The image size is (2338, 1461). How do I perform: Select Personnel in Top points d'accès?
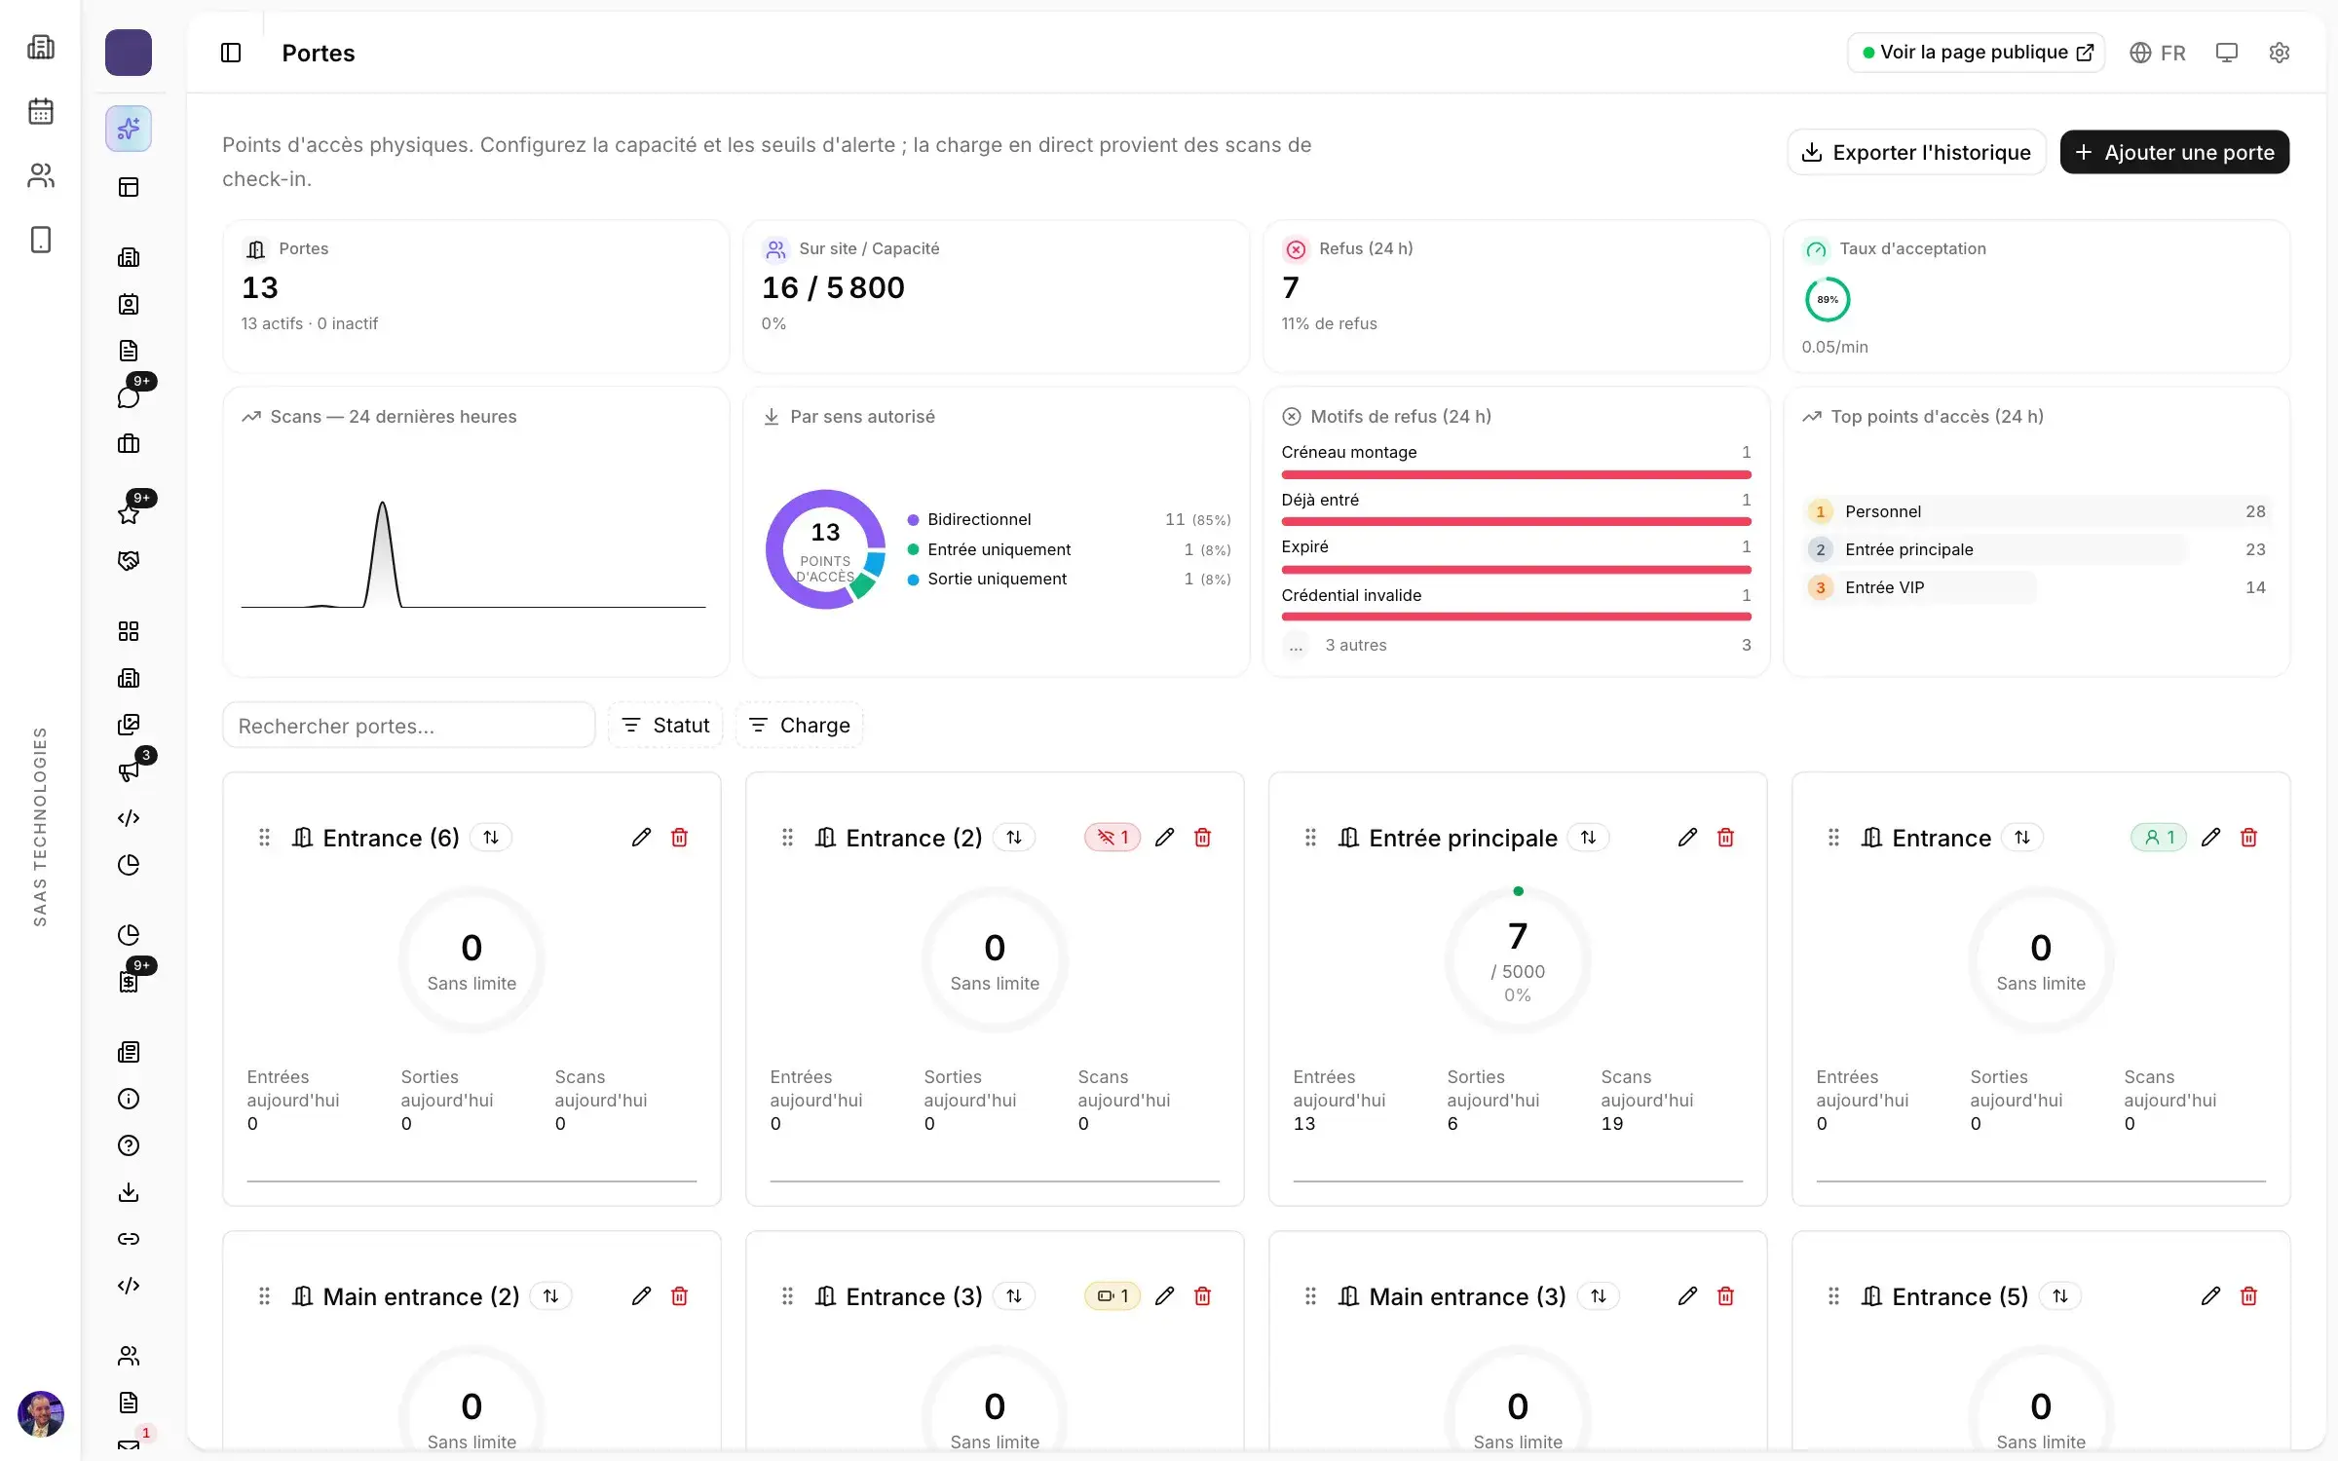click(x=2036, y=511)
